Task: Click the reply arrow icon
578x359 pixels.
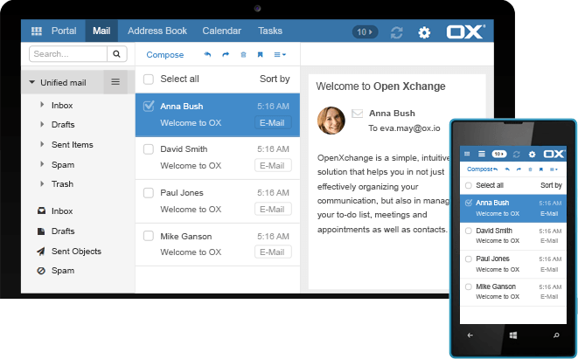Action: pyautogui.click(x=207, y=55)
